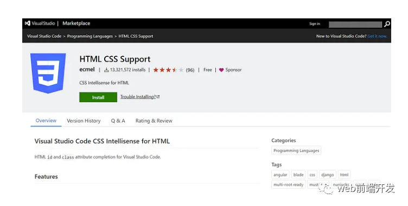The height and width of the screenshot is (206, 408).
Task: Go to Visual Studio Code breadcrumb
Action: (44, 36)
